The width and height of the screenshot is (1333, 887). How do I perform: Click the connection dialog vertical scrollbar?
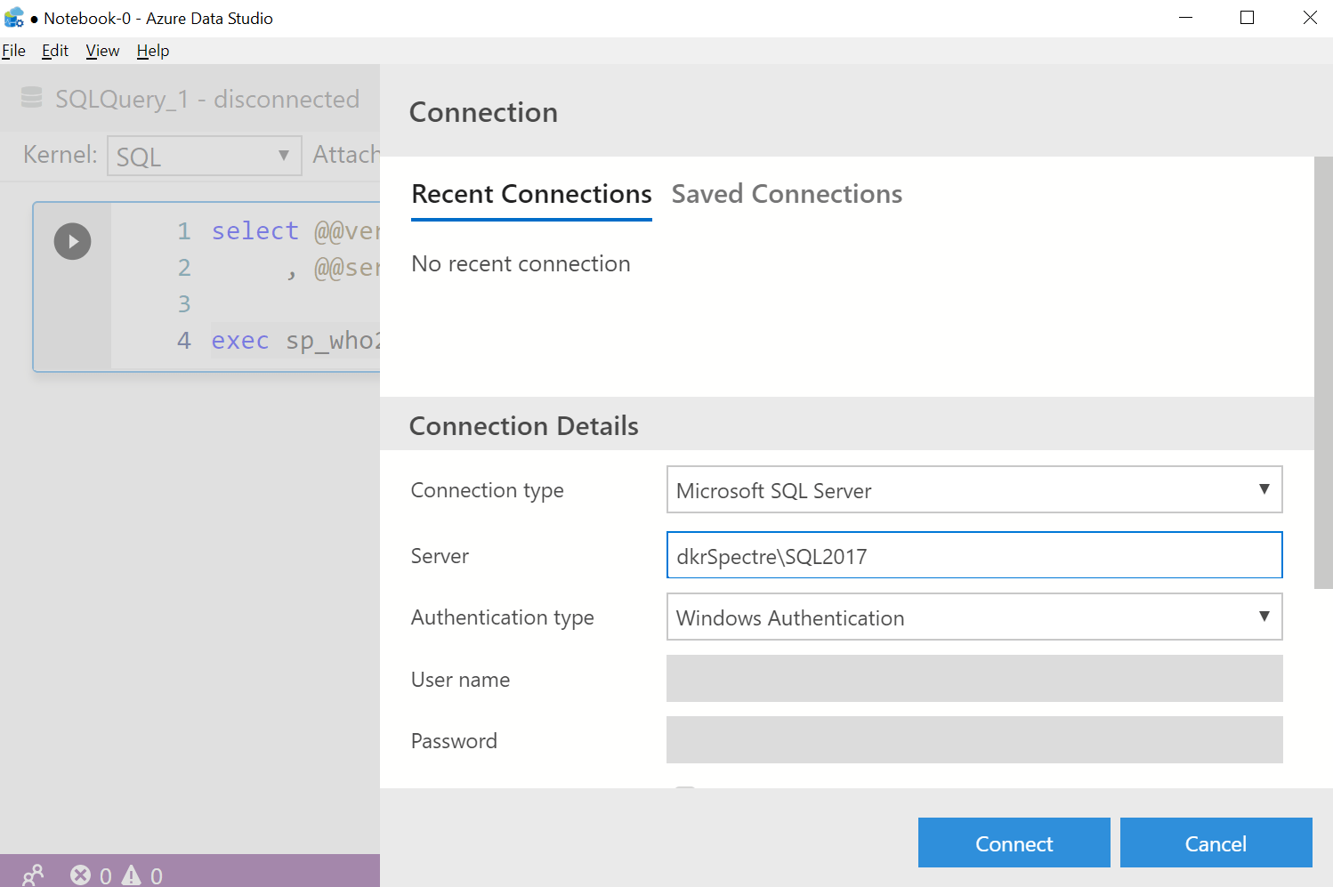1323,374
